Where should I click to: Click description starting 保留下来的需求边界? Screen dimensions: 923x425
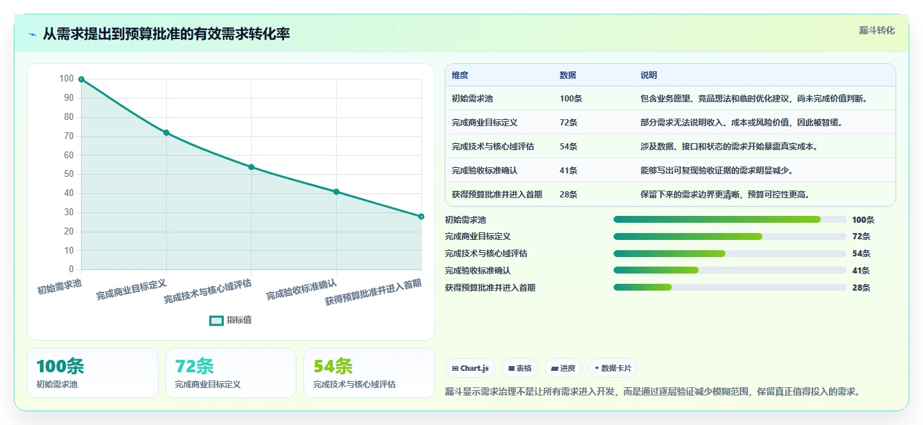[725, 194]
